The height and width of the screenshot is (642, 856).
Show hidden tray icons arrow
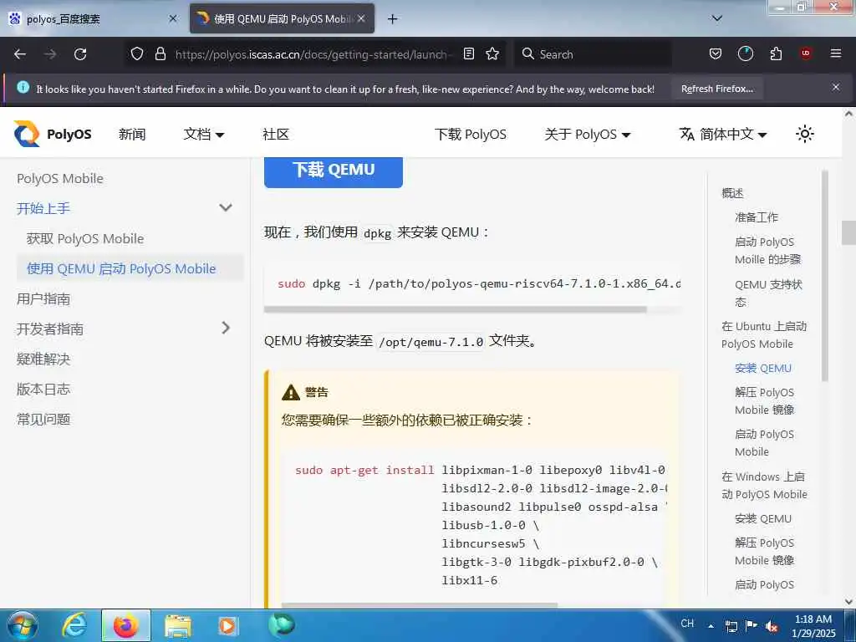(x=711, y=626)
